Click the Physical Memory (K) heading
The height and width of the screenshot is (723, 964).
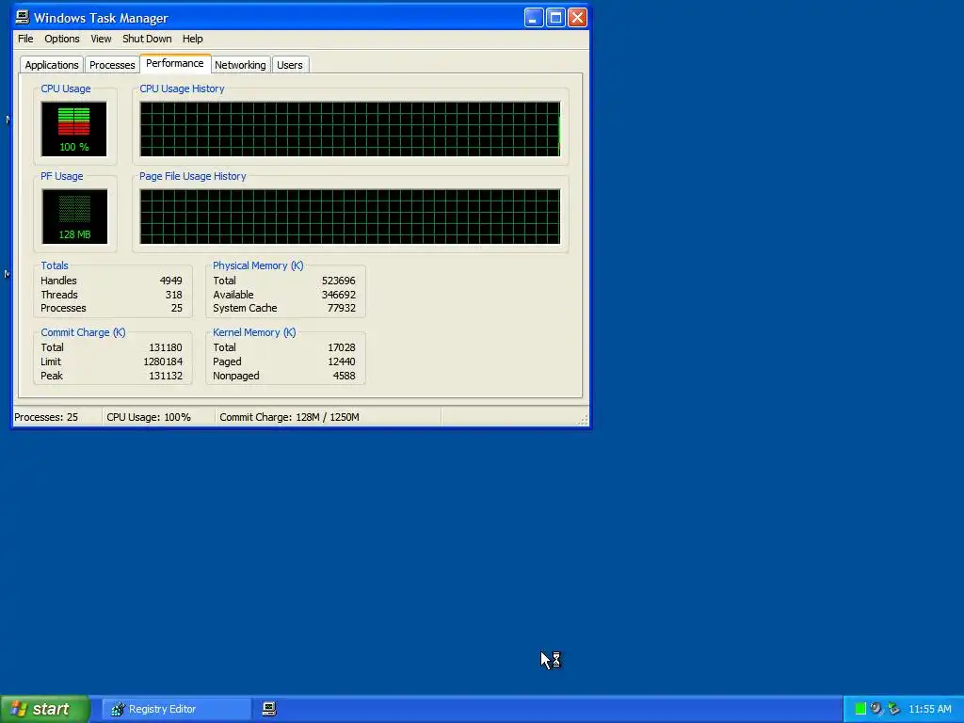(258, 265)
